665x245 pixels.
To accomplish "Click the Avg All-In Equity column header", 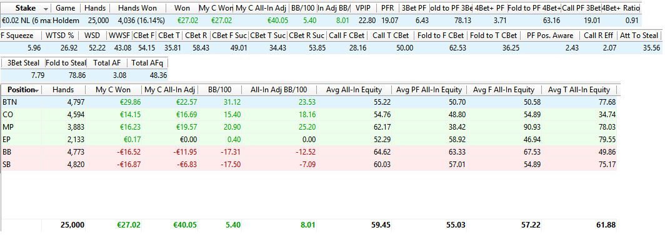I will tap(354, 90).
